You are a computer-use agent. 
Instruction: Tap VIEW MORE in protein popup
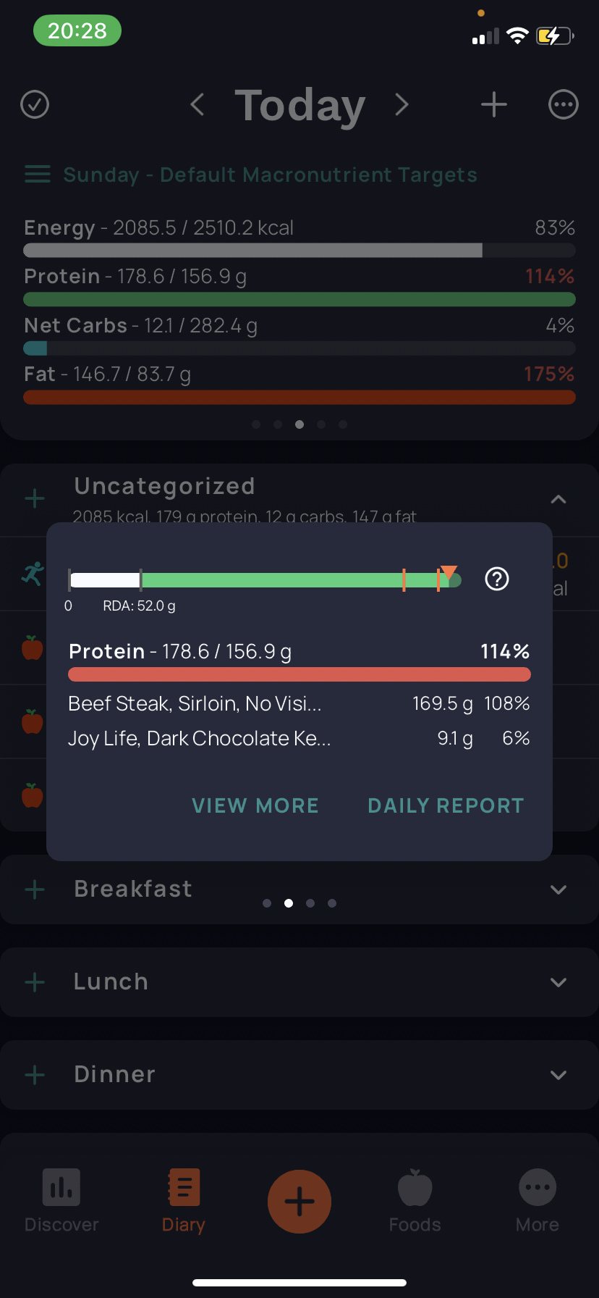click(255, 805)
